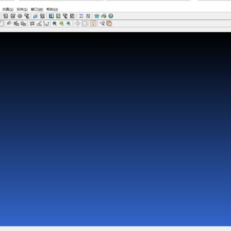
Task: Click the square frame view icon
Action: pyautogui.click(x=84, y=24)
